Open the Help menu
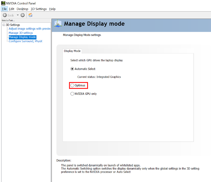Image resolution: width=211 pixels, height=182 pixels. click(x=52, y=9)
